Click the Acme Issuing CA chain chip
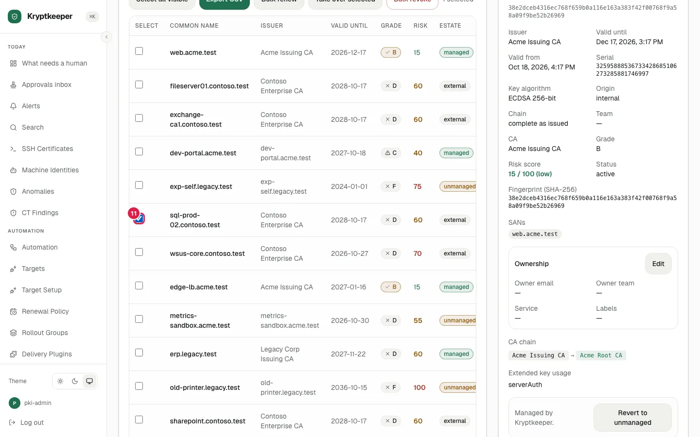 pyautogui.click(x=538, y=355)
